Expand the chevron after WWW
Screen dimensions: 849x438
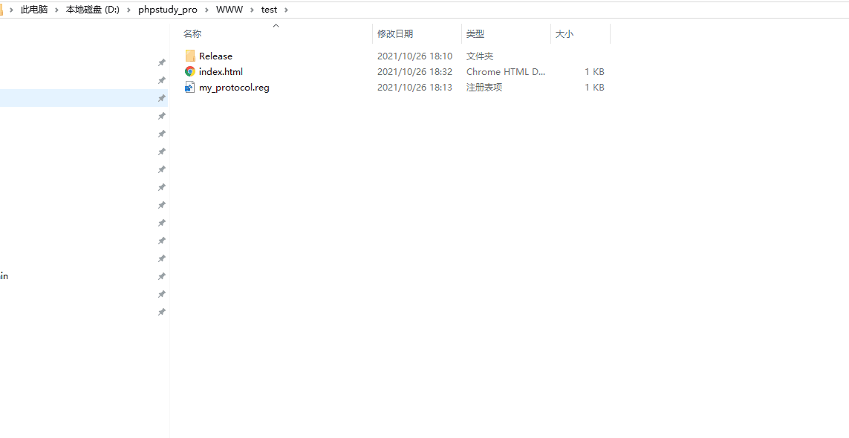pos(252,10)
